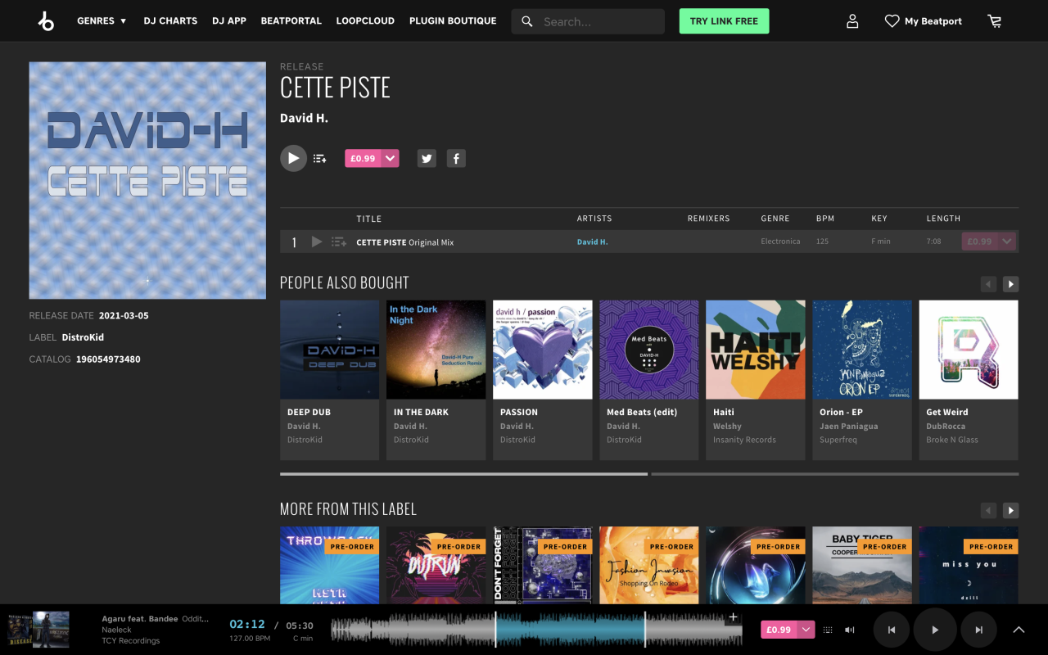Click the Beatport logo in the header
Viewport: 1048px width, 655px height.
click(x=46, y=21)
